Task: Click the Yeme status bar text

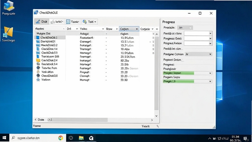Action: pos(37,126)
